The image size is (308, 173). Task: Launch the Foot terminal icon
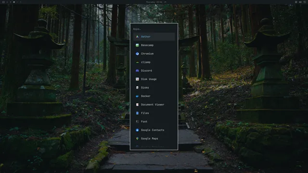pos(137,122)
